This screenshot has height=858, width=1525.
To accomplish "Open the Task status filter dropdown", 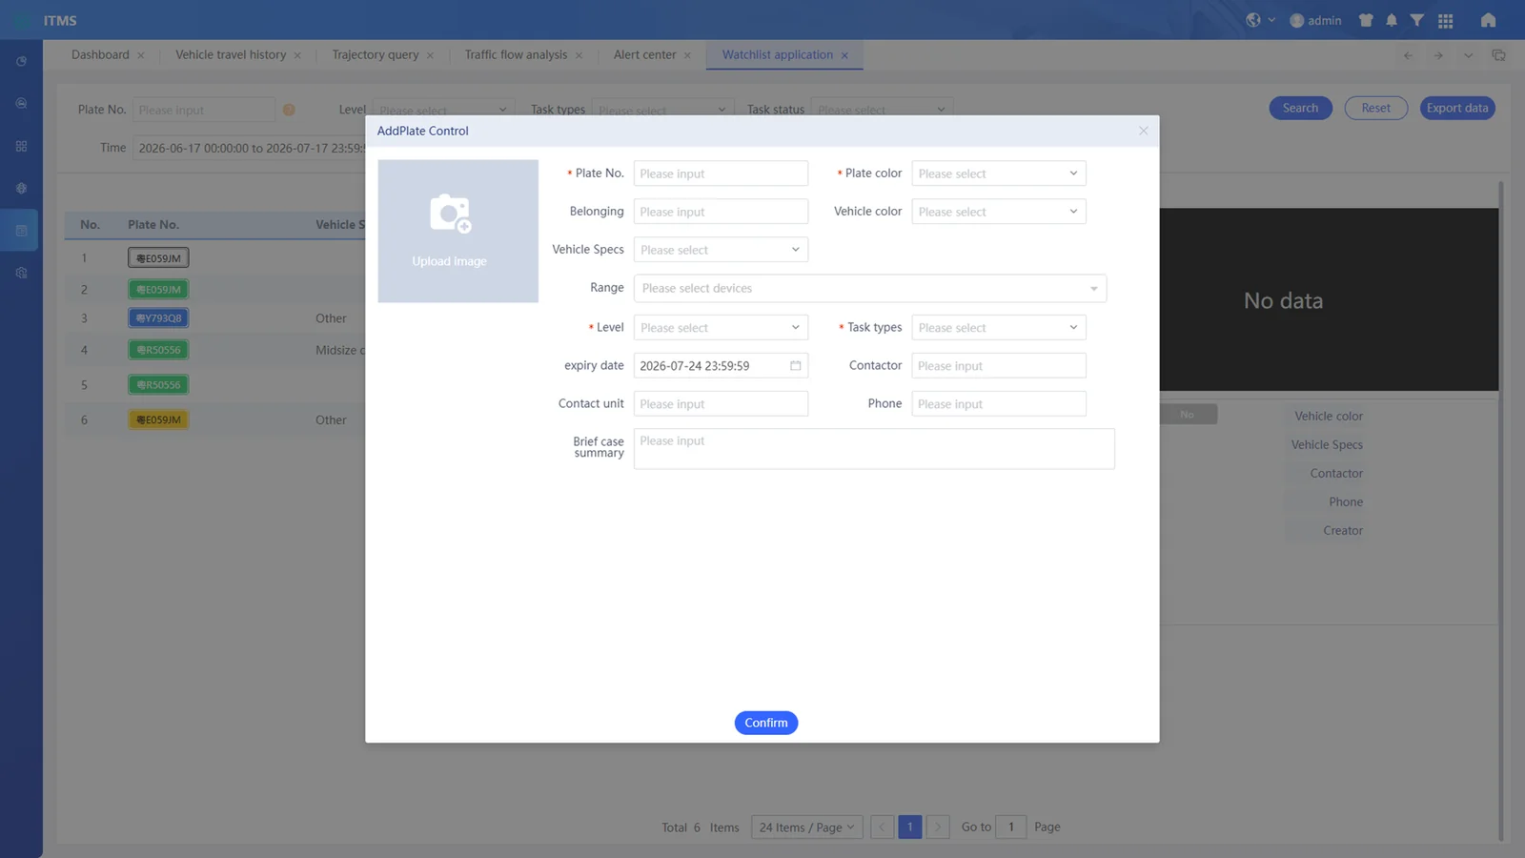I will click(882, 110).
